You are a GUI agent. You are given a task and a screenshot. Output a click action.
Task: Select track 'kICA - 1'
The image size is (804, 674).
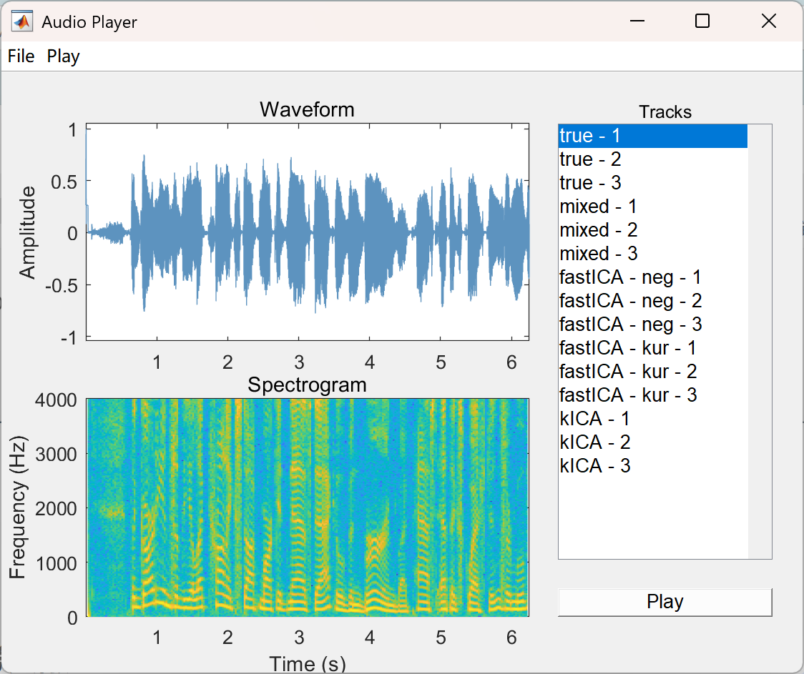click(x=653, y=418)
